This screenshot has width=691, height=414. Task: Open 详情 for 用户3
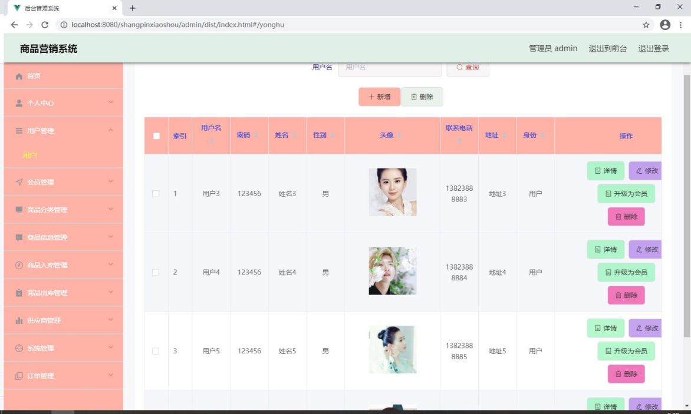606,171
